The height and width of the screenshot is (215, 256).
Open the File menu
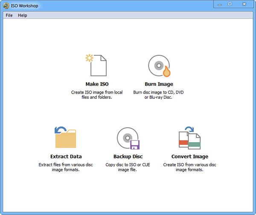point(9,15)
